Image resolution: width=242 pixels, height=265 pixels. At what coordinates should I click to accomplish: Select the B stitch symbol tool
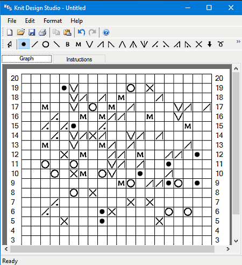click(68, 44)
